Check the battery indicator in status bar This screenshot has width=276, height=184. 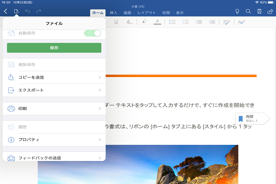(271, 2)
